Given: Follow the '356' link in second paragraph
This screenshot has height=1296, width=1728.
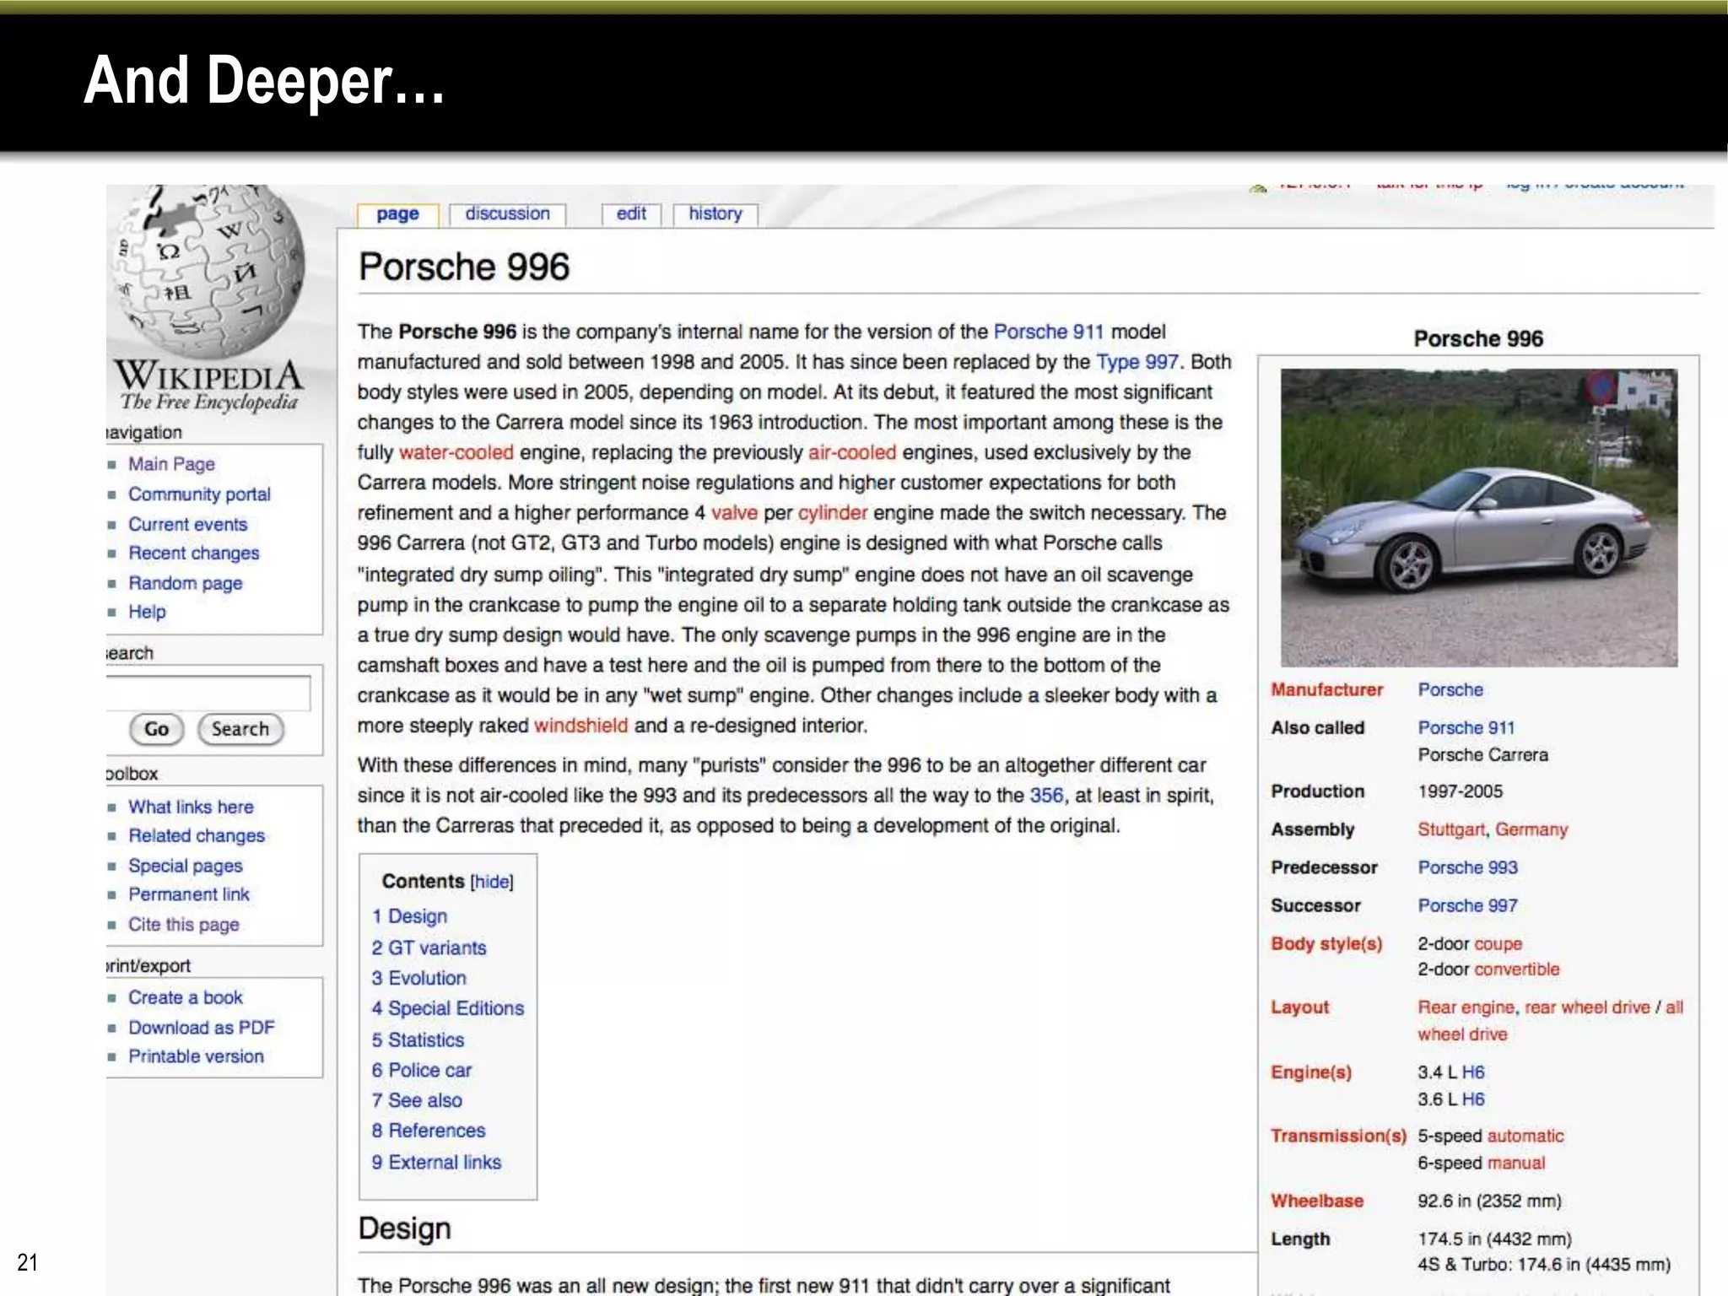Looking at the screenshot, I should tap(1046, 795).
